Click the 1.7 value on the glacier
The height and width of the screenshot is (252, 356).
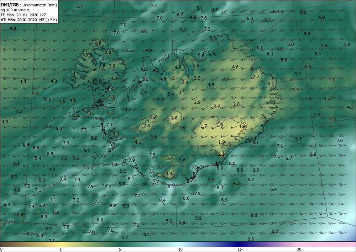(x=204, y=126)
